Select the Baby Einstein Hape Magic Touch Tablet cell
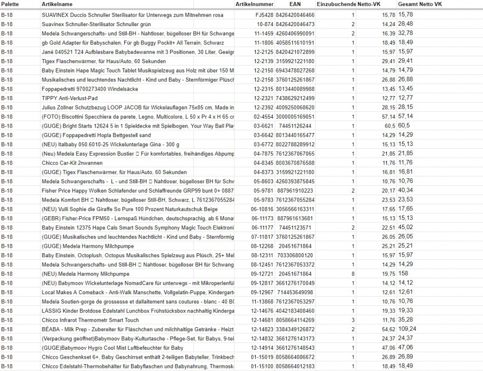Screen dimensions: 483x371 click(x=138, y=70)
